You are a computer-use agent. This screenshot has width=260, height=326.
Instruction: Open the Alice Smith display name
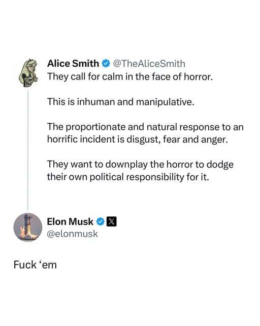pos(73,63)
